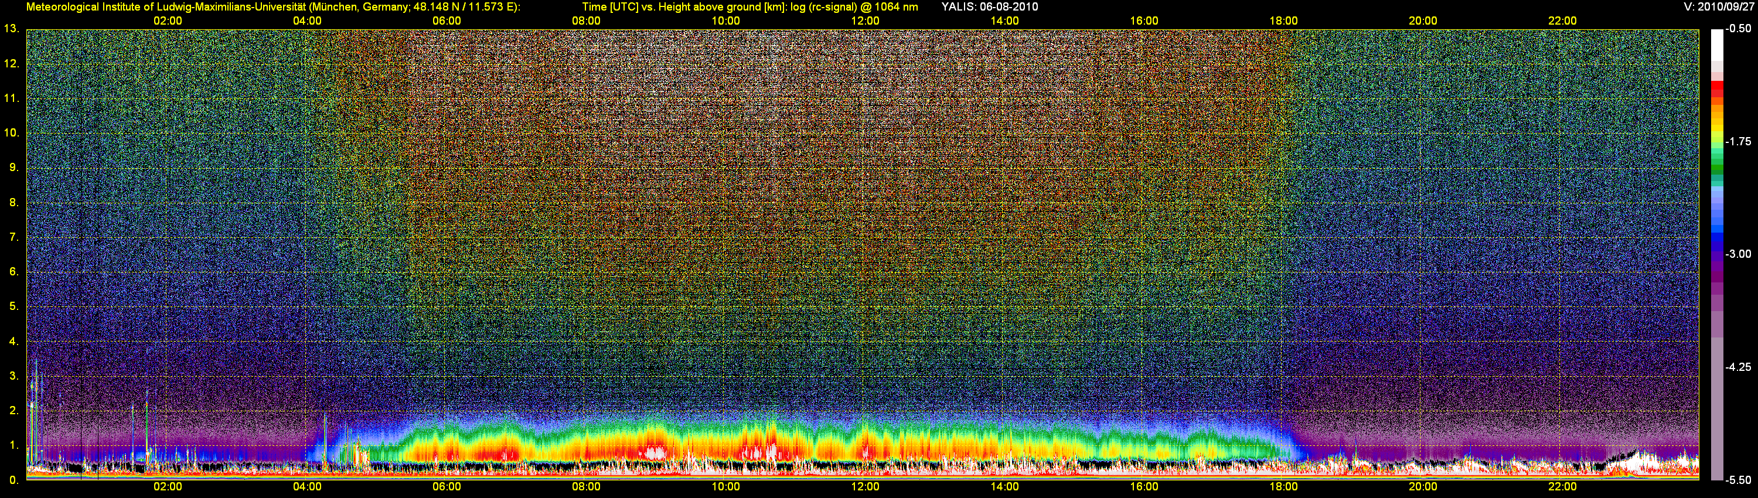This screenshot has height=498, width=1758.
Task: Click the 2. km height axis label
Action: coord(13,411)
